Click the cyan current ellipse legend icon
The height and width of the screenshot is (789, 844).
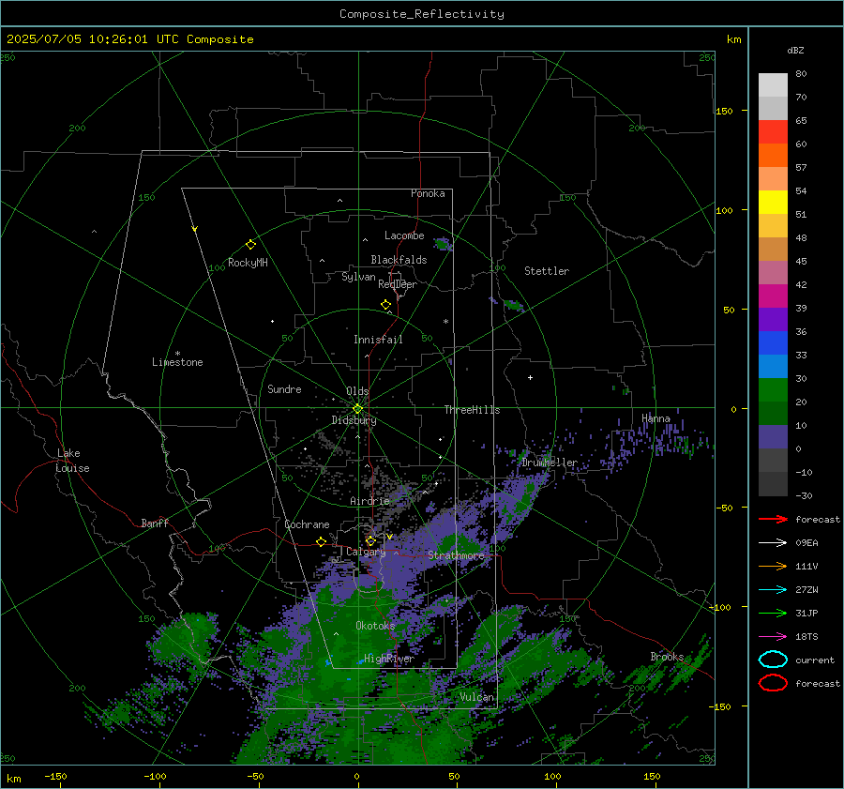coord(773,660)
